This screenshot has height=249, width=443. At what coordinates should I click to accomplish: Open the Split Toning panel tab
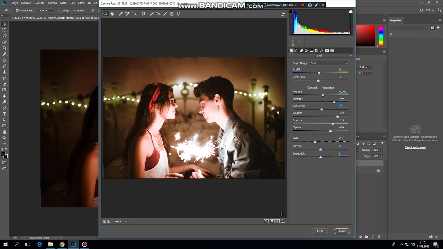311,50
